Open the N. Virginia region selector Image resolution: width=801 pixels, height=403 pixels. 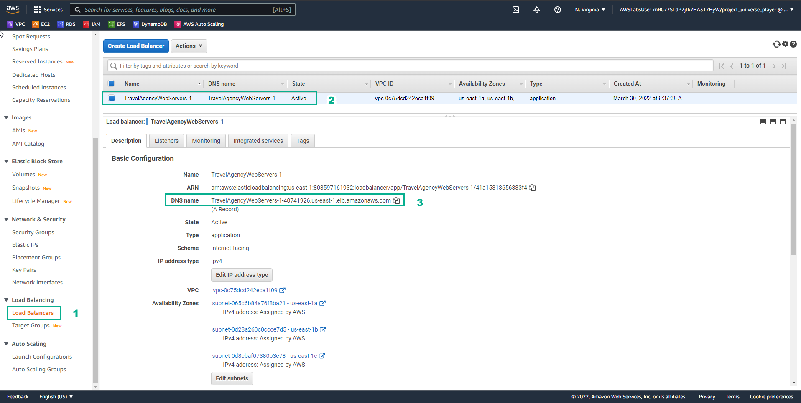[x=590, y=10]
